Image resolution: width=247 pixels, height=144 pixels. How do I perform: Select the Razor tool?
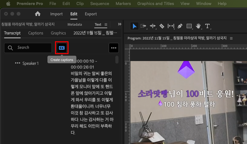pyautogui.click(x=162, y=26)
